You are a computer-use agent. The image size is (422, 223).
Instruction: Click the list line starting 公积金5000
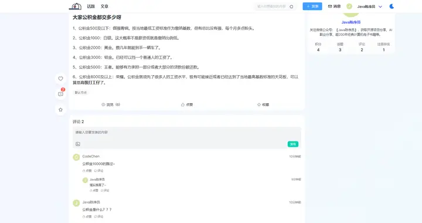pyautogui.click(x=136, y=67)
